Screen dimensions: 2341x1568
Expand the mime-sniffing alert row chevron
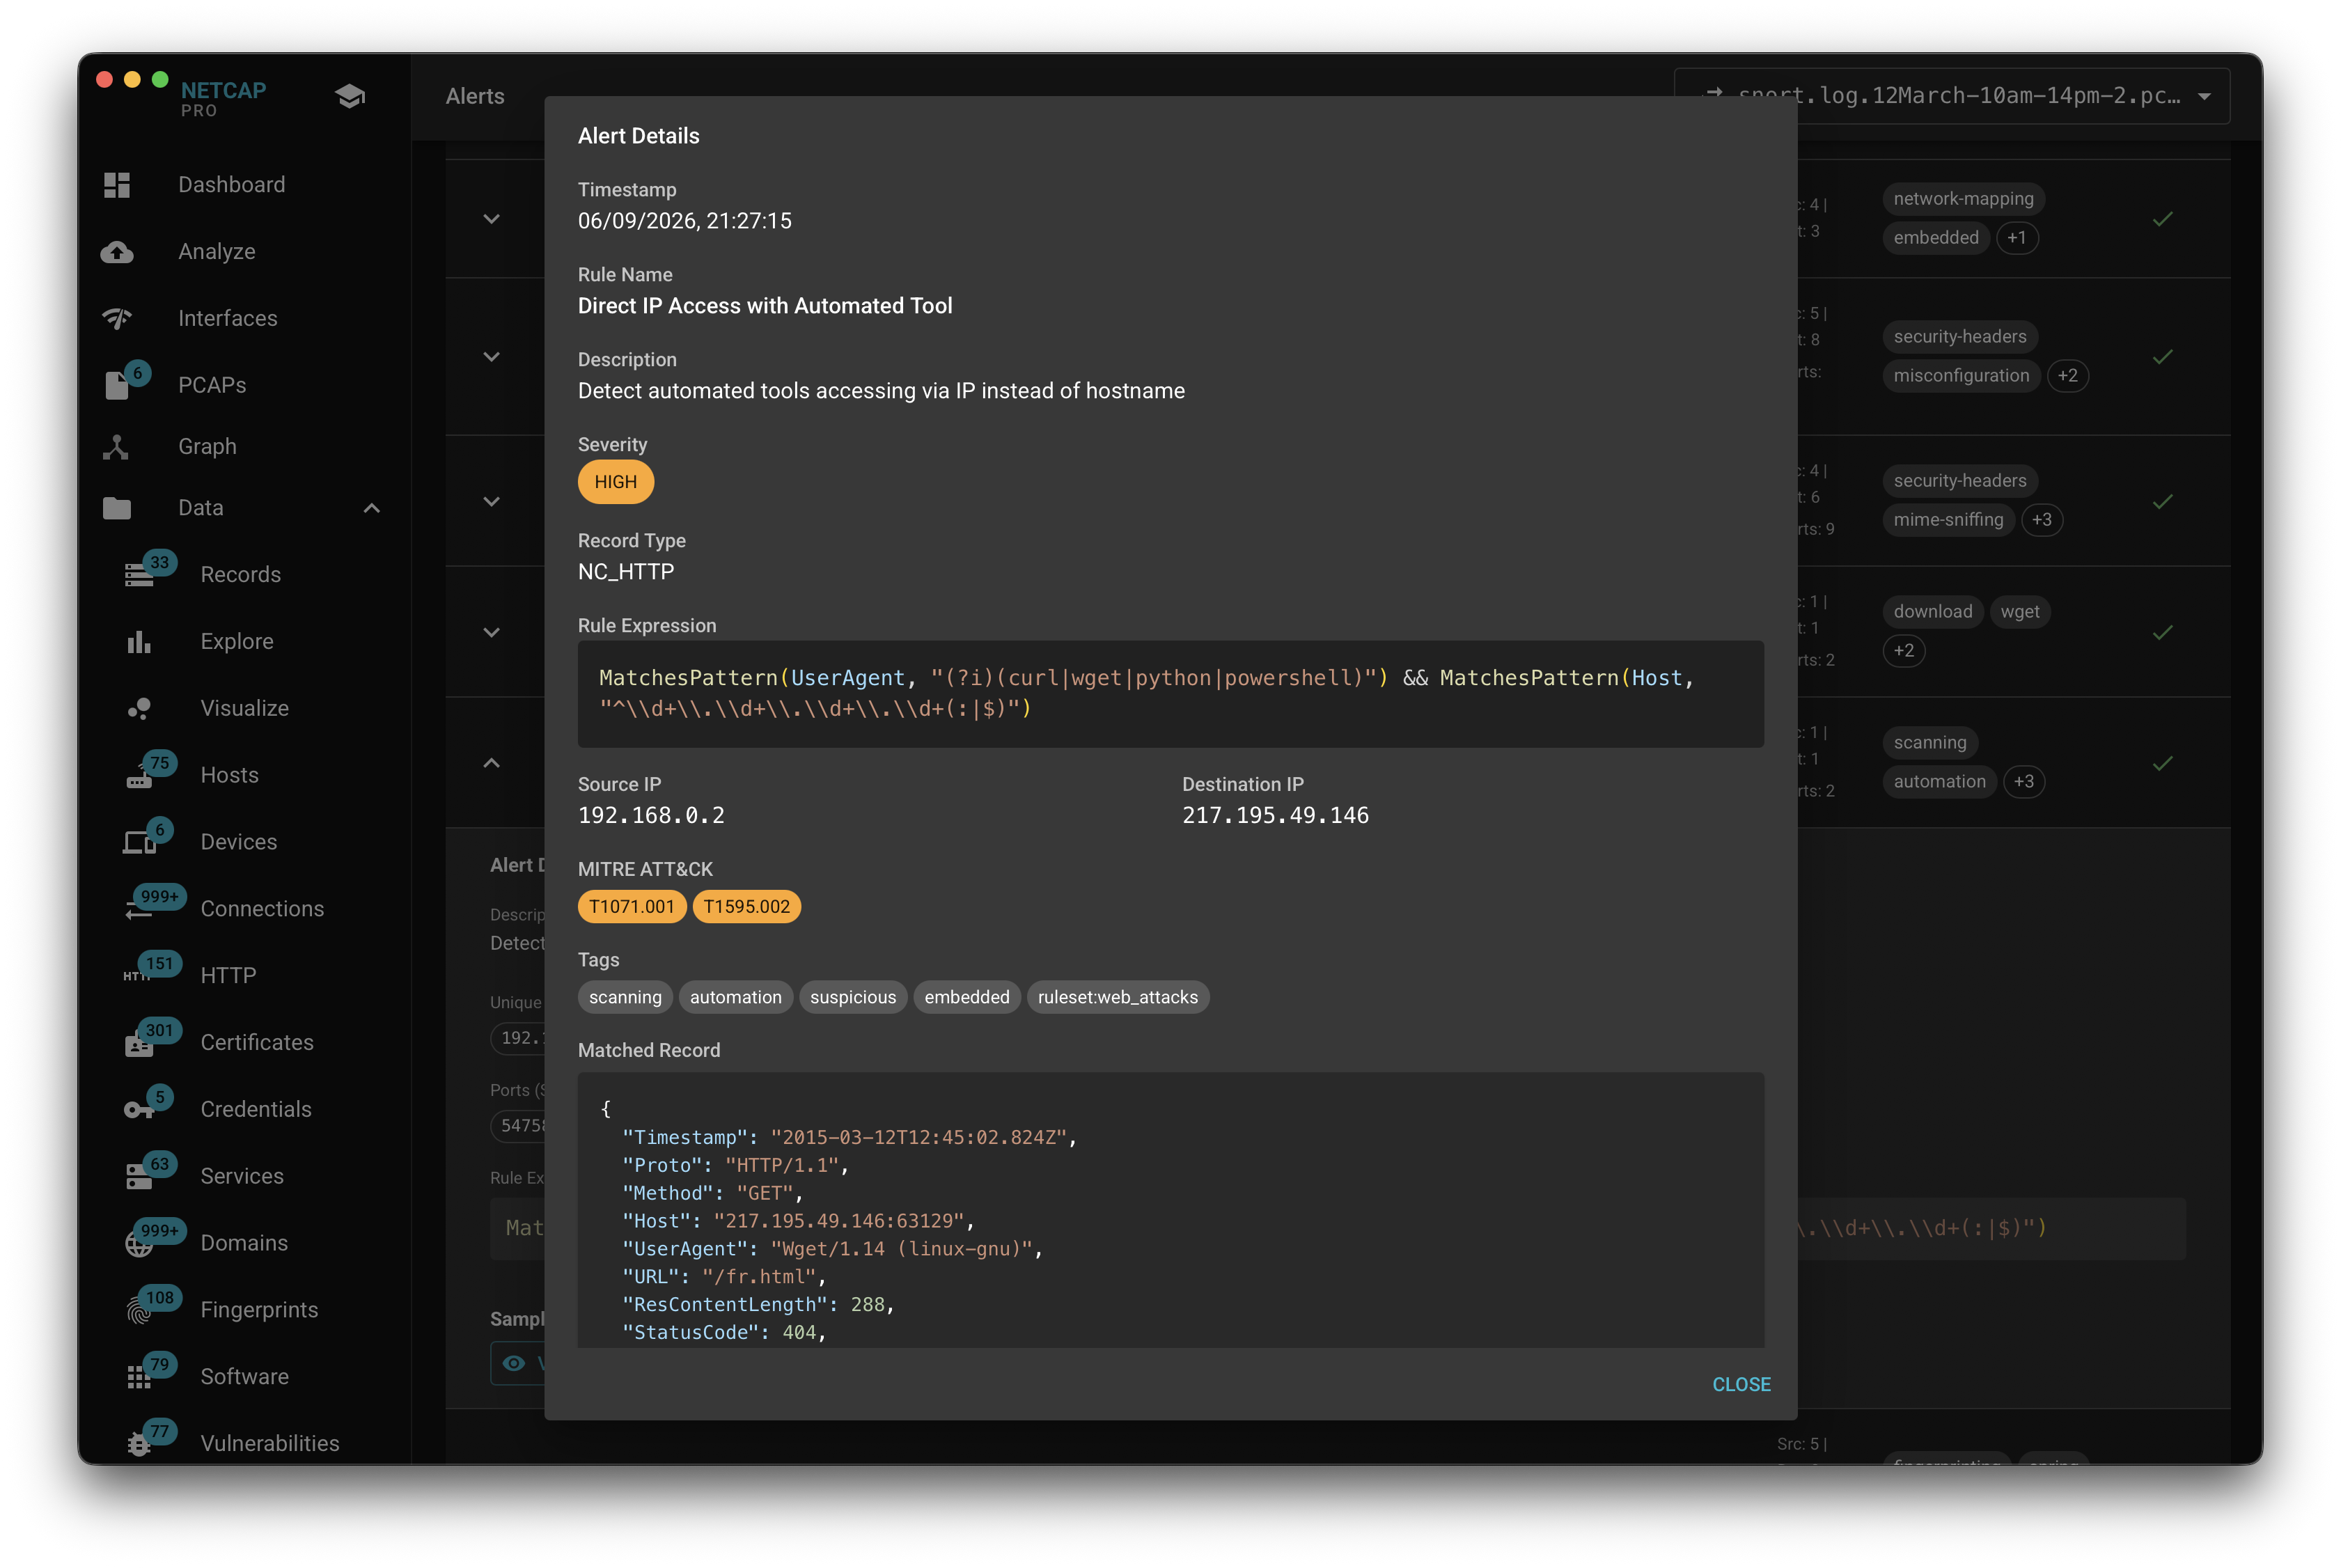point(492,502)
